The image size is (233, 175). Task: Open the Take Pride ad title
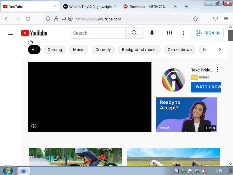(202, 70)
